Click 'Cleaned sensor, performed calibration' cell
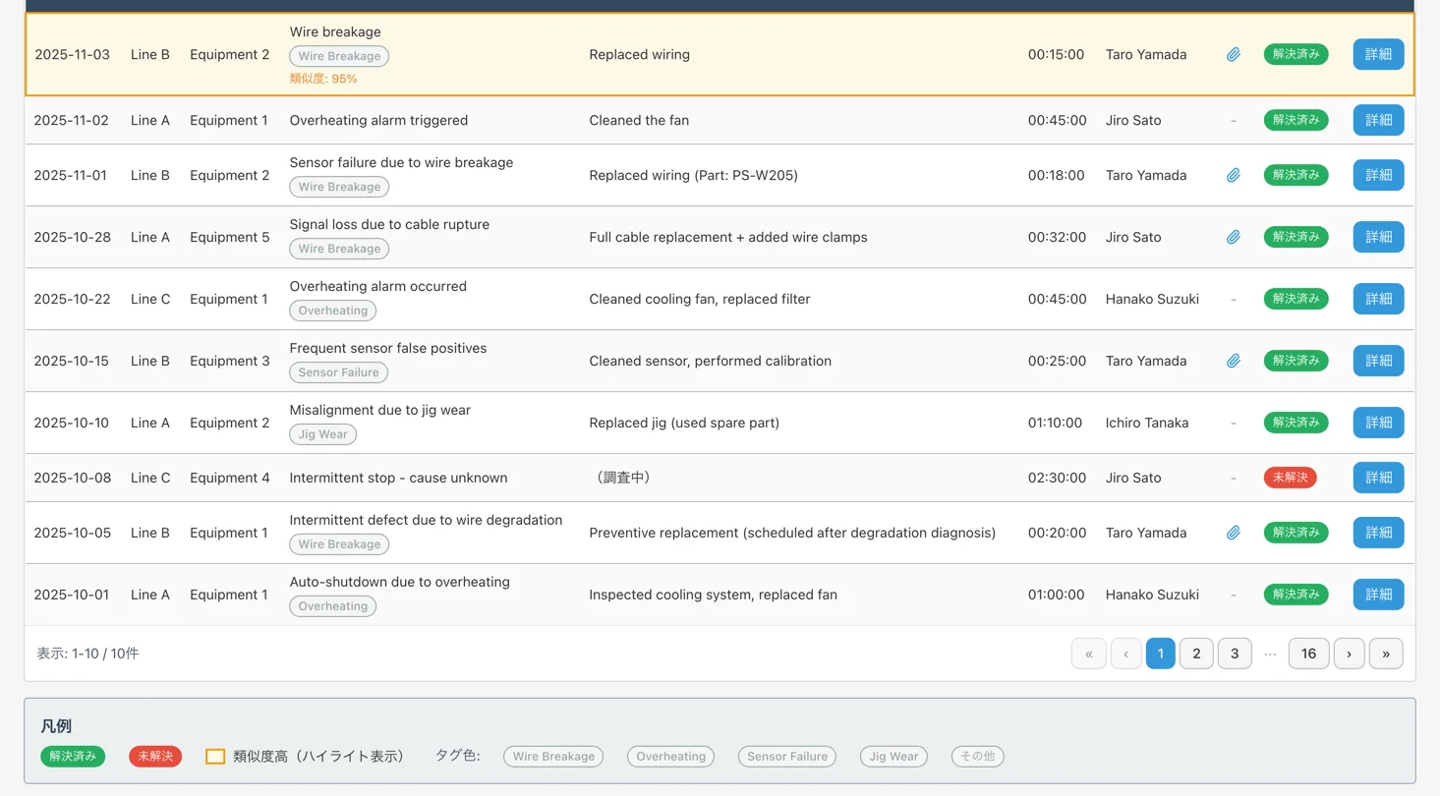1440x796 pixels. [x=710, y=361]
